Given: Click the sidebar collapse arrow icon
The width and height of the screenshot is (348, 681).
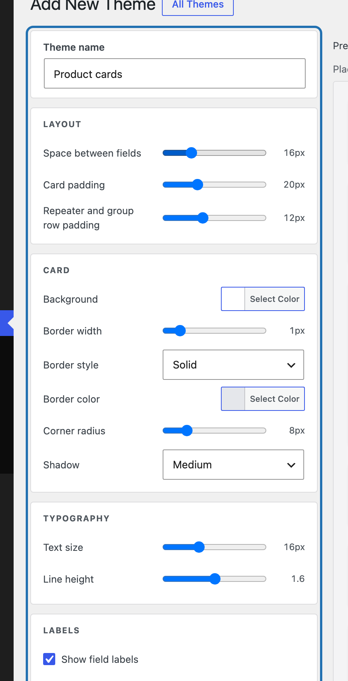Looking at the screenshot, I should [x=10, y=323].
